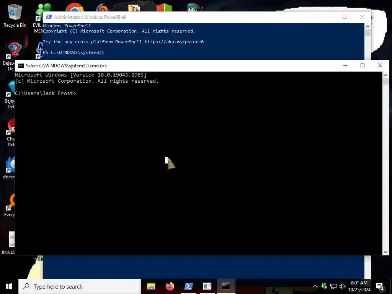
Task: Click the 'C:\Users\Jack Frost>' prompt
Action: [x=46, y=93]
